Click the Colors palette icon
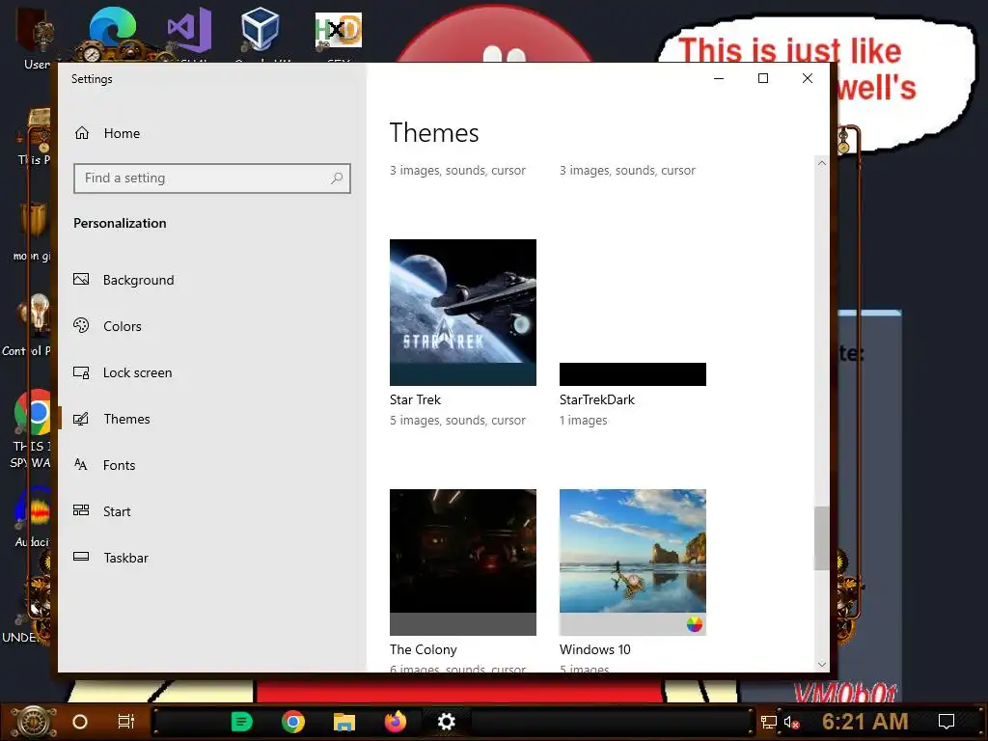 coord(81,325)
